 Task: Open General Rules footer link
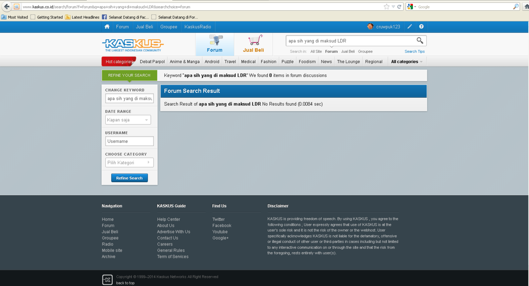tap(171, 250)
